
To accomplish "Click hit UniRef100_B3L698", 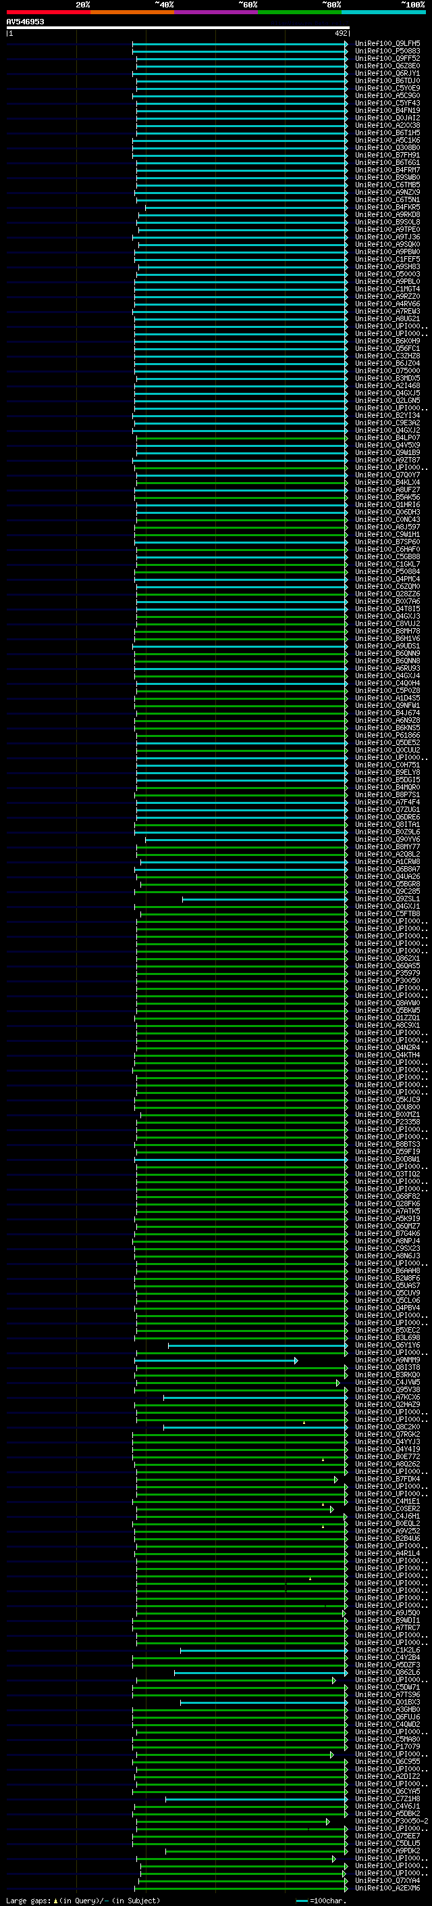I will click(387, 1338).
